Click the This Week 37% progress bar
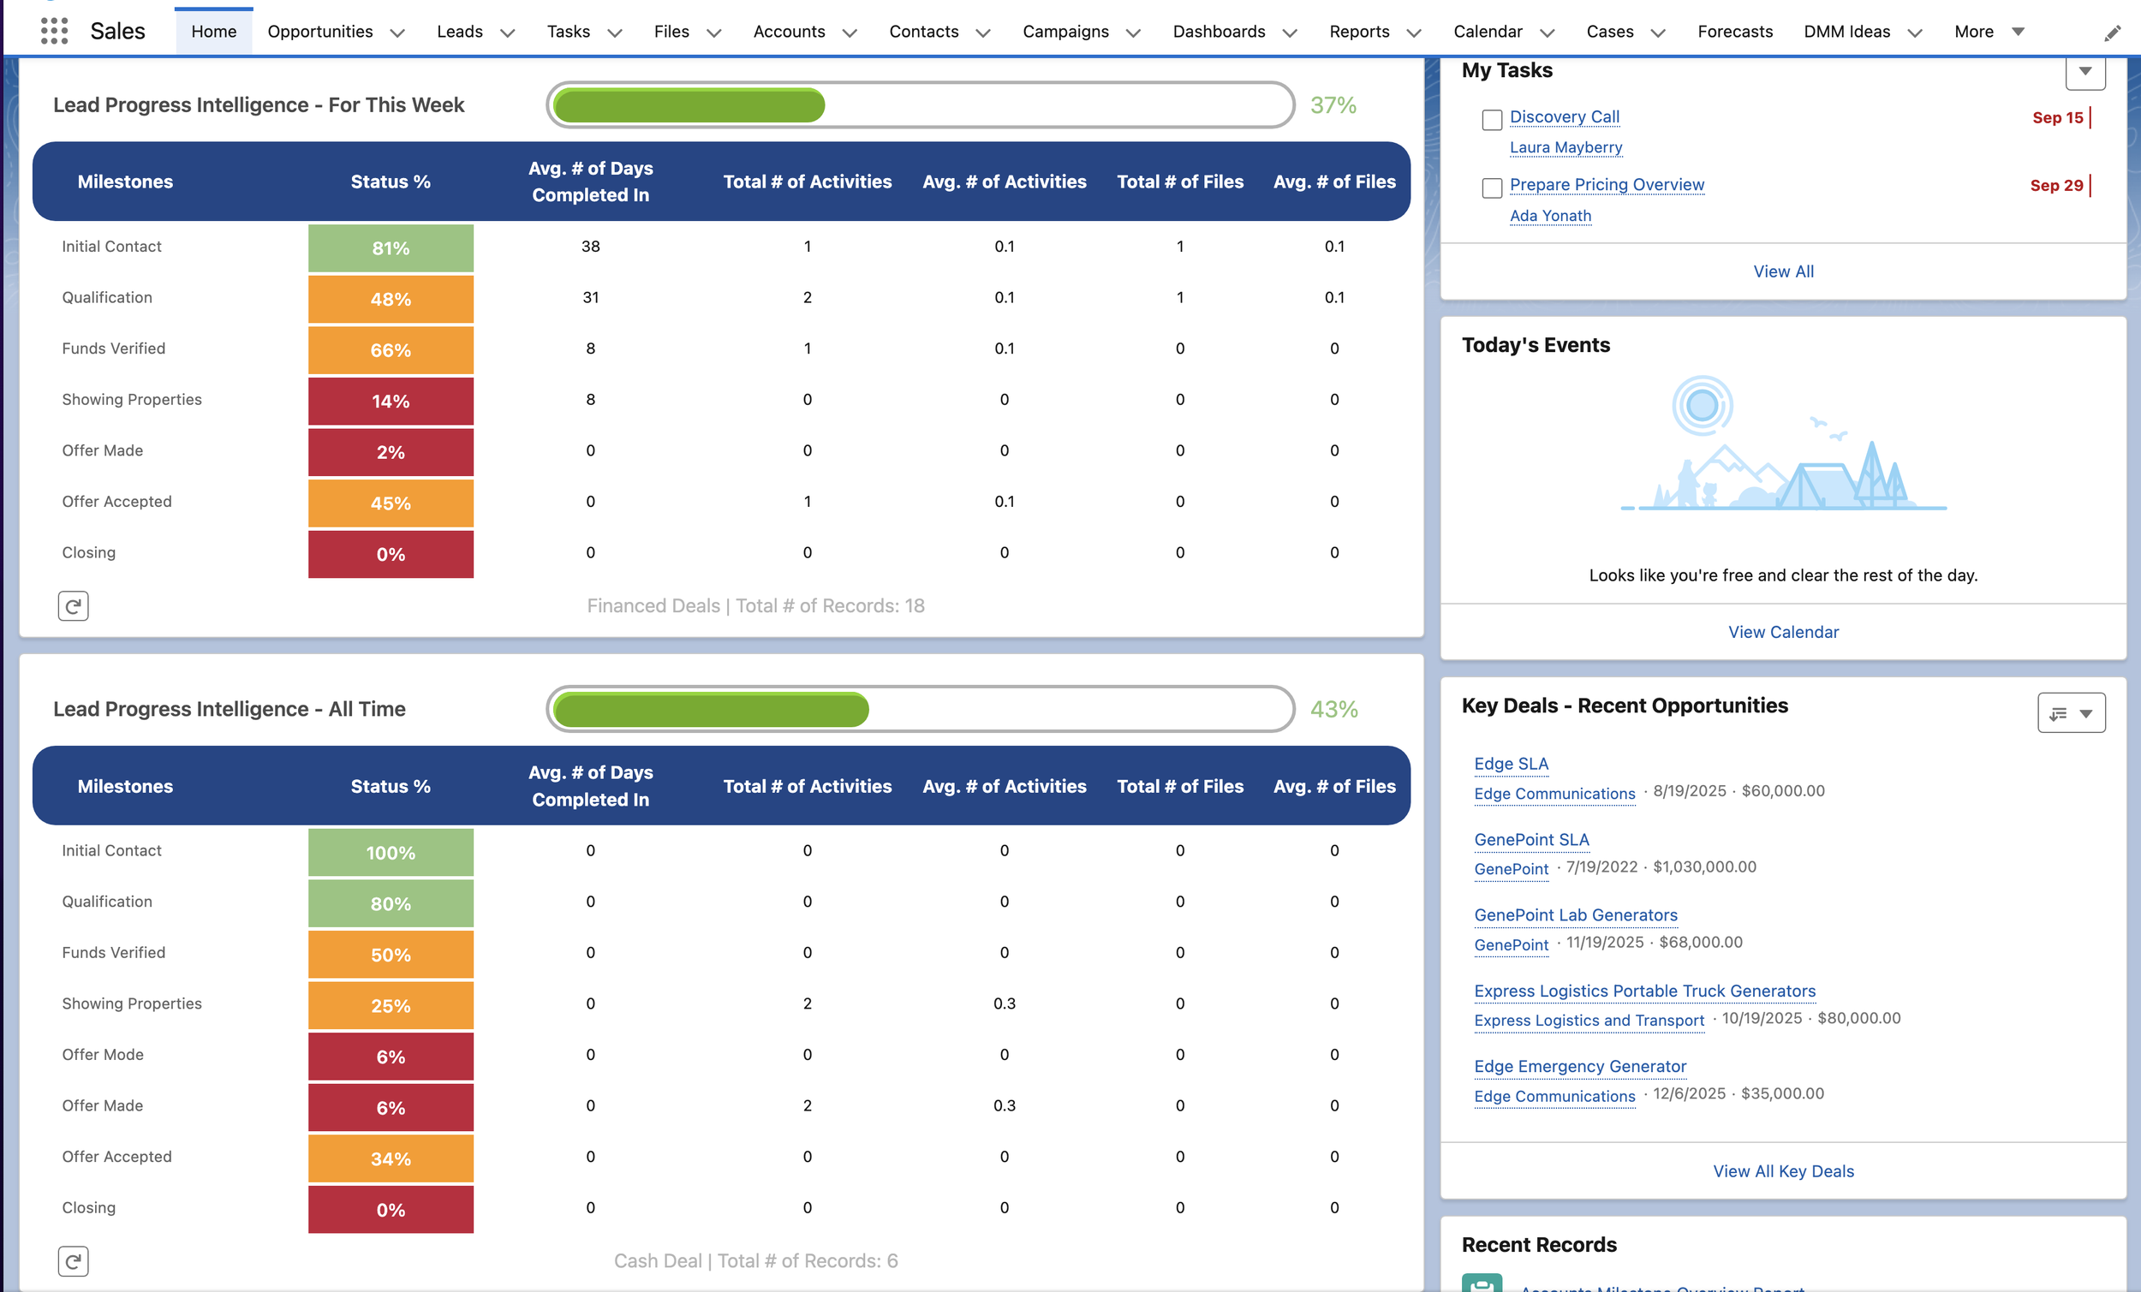The width and height of the screenshot is (2141, 1292). pos(920,105)
